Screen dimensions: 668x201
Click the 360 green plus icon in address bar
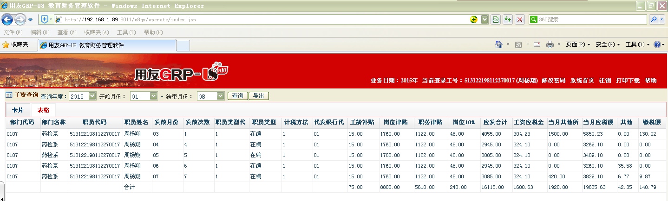[x=474, y=19]
